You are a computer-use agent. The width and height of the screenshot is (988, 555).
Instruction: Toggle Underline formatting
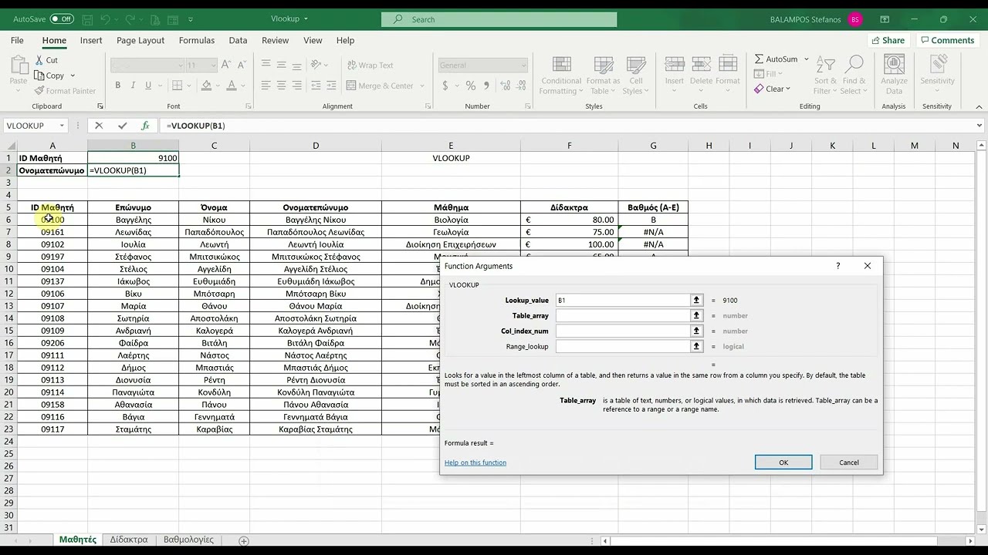[147, 86]
